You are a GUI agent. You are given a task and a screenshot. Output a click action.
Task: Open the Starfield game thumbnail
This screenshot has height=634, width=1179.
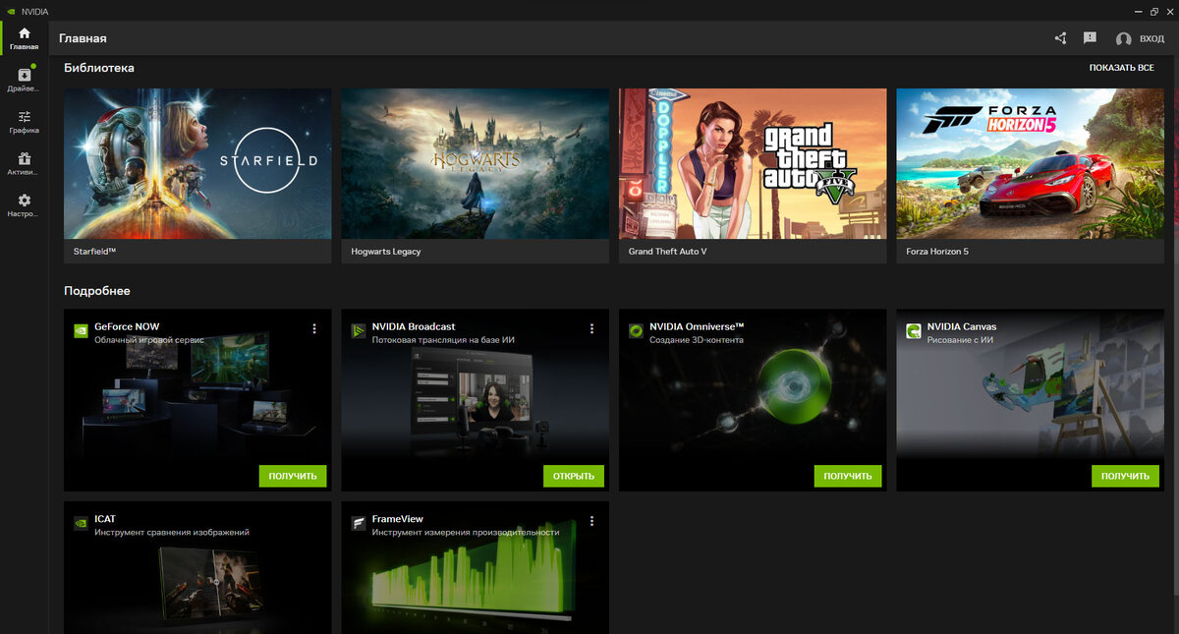coord(197,163)
